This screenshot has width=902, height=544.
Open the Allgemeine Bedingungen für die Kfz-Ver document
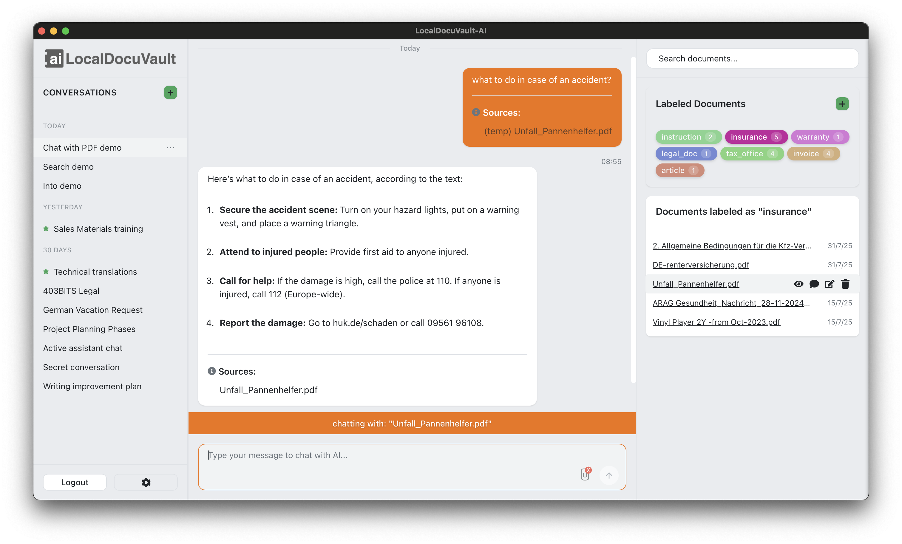tap(732, 246)
